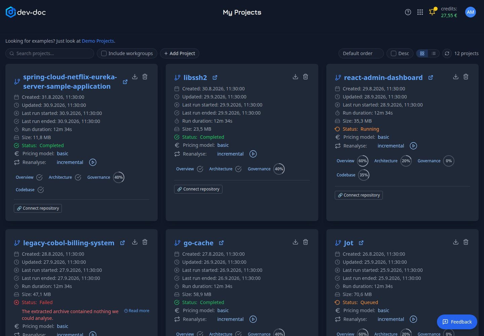Delete the Jot project
The width and height of the screenshot is (484, 336).
(x=466, y=242)
